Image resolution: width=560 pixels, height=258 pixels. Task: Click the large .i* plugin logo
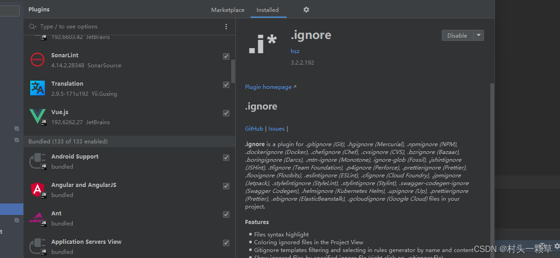262,44
